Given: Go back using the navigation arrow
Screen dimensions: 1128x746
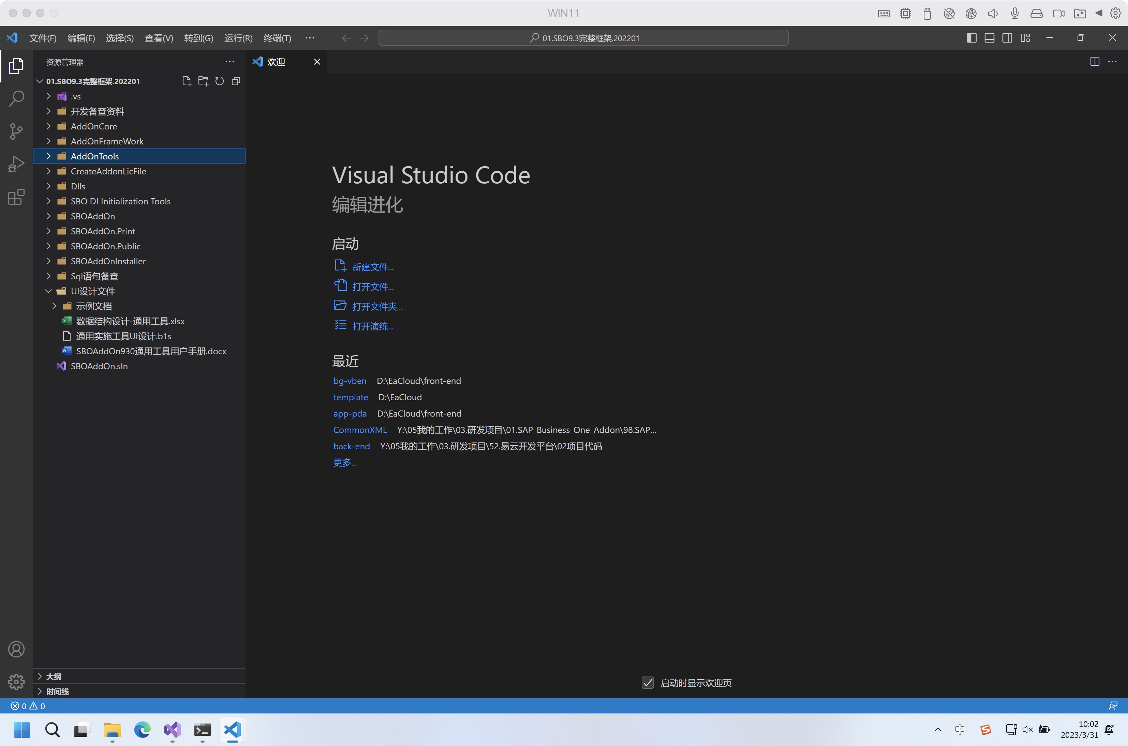Looking at the screenshot, I should [346, 38].
